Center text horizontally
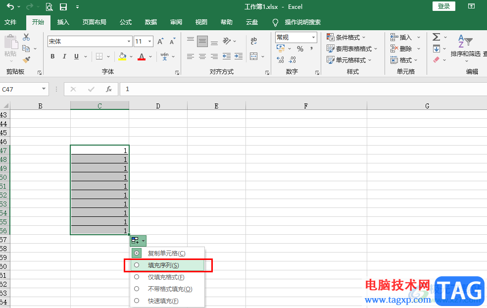 (x=202, y=56)
